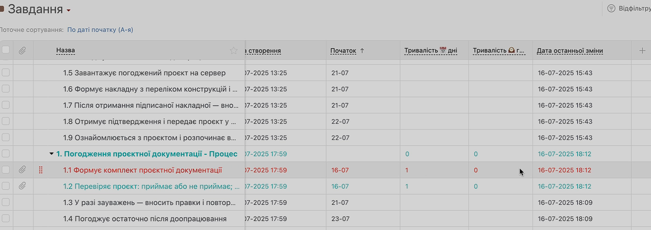The image size is (651, 230).
Task: Click the sort arrow in the Початок header
Action: click(x=362, y=50)
